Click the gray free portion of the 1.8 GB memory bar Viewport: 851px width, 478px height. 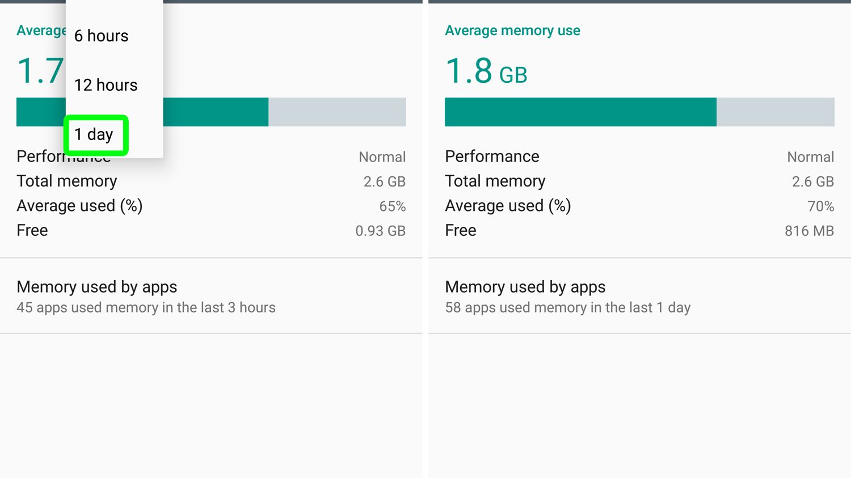pos(775,112)
